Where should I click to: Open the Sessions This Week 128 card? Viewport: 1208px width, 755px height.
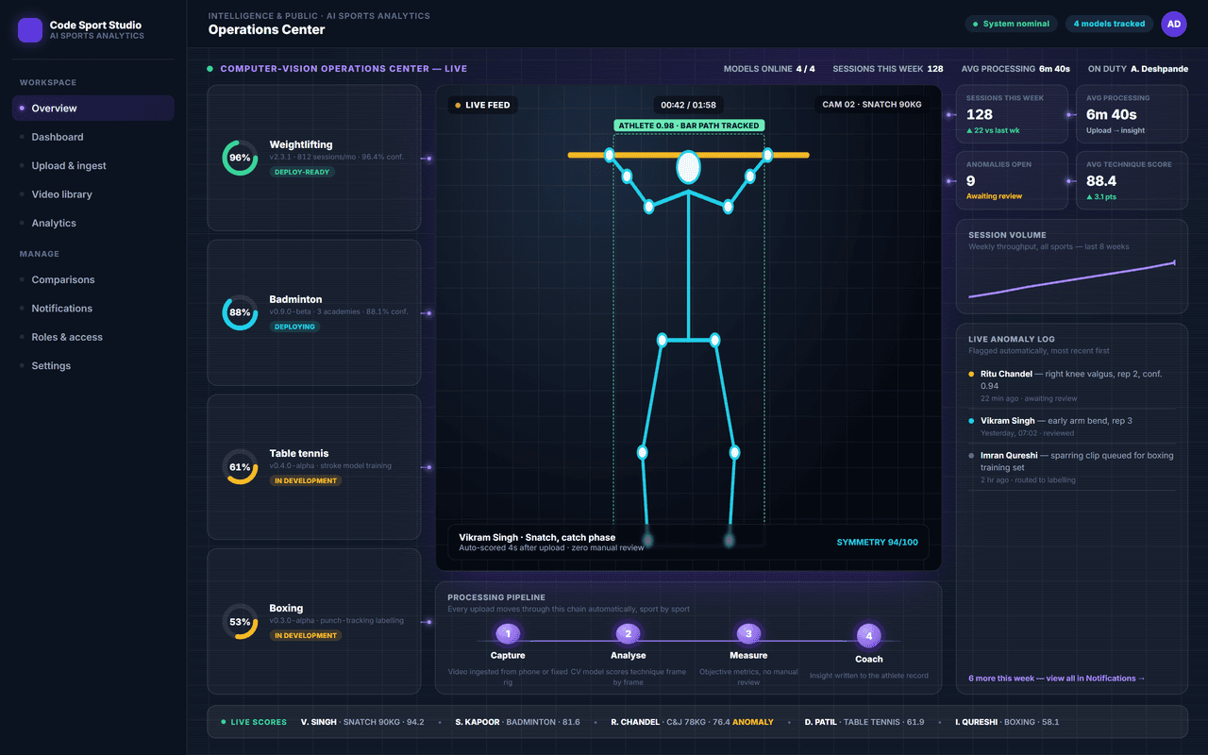click(x=1012, y=114)
